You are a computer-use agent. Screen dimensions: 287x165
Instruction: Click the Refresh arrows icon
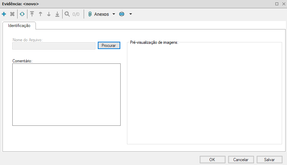point(22,14)
